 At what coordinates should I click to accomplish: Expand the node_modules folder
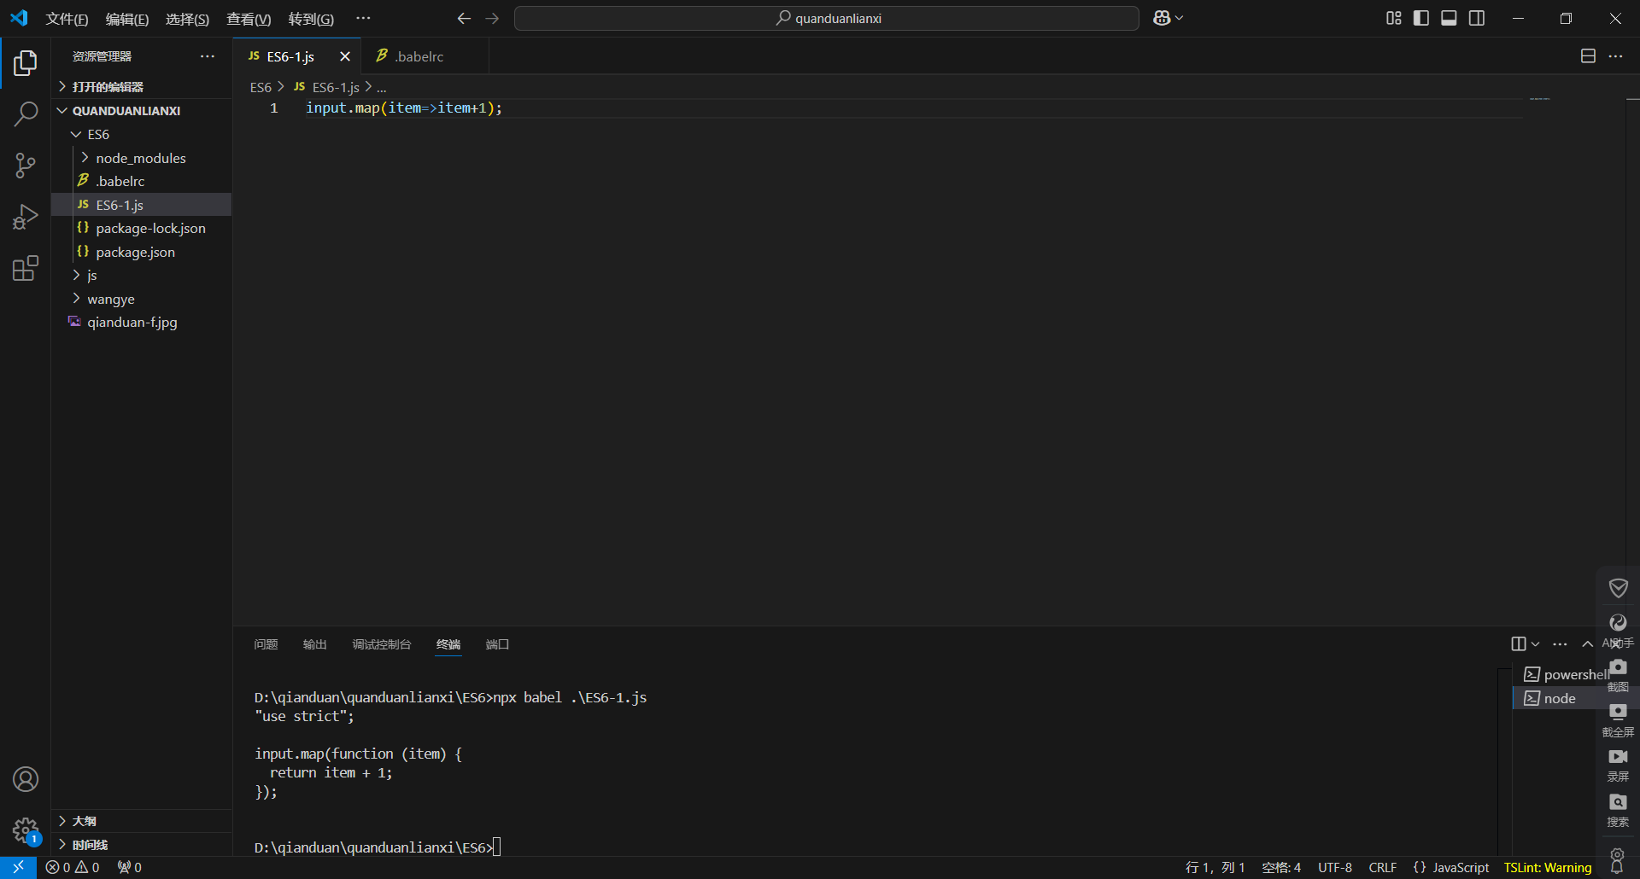142,158
